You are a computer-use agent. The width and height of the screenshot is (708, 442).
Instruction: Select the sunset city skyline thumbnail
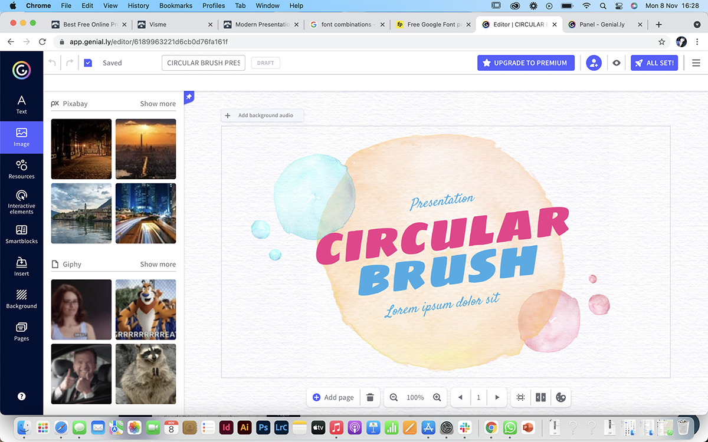[146, 149]
